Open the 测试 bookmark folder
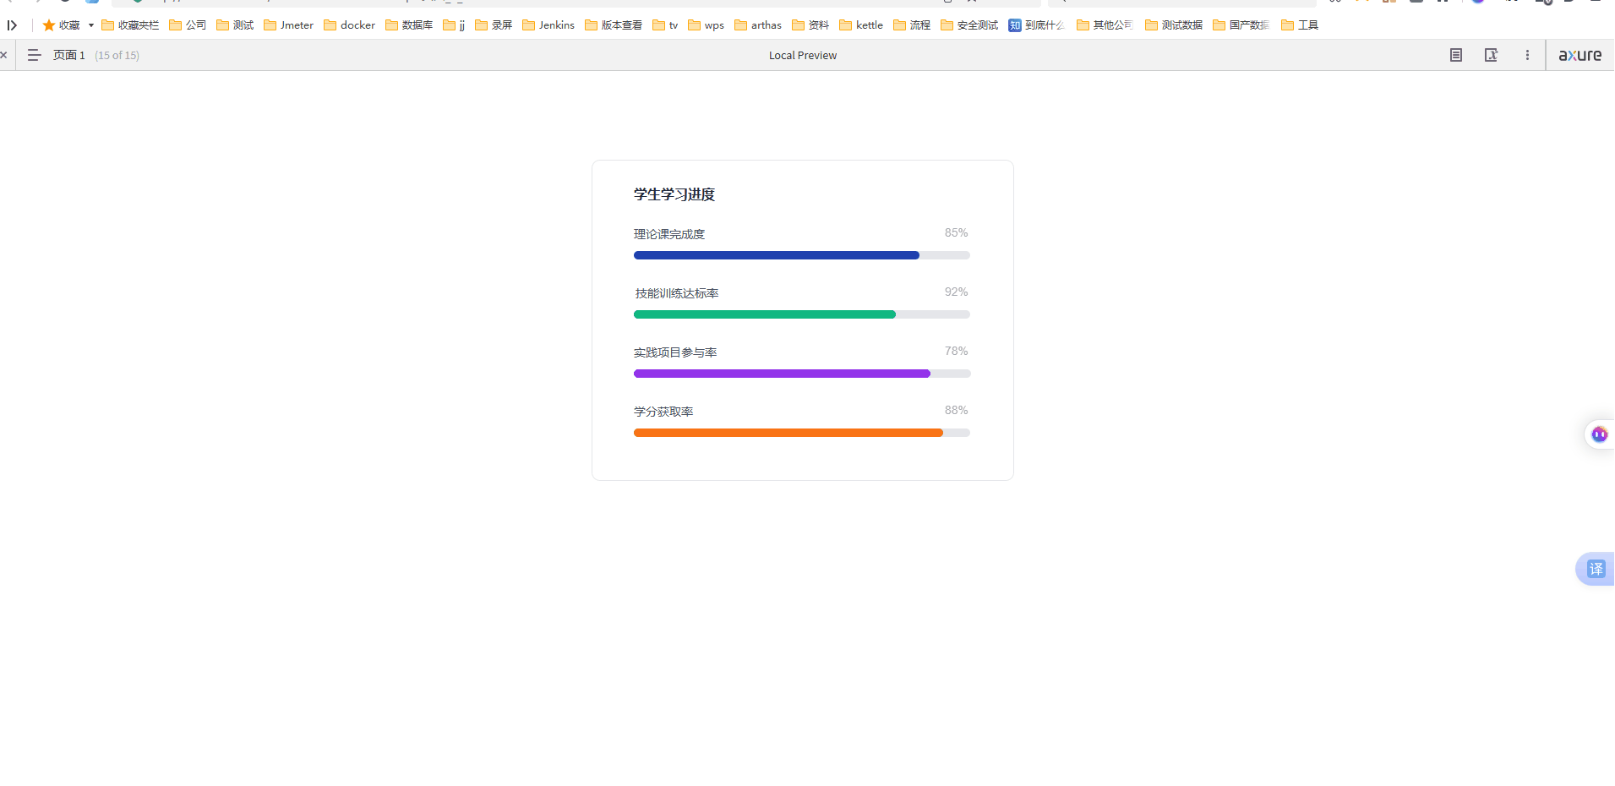This screenshot has width=1615, height=786. point(235,25)
